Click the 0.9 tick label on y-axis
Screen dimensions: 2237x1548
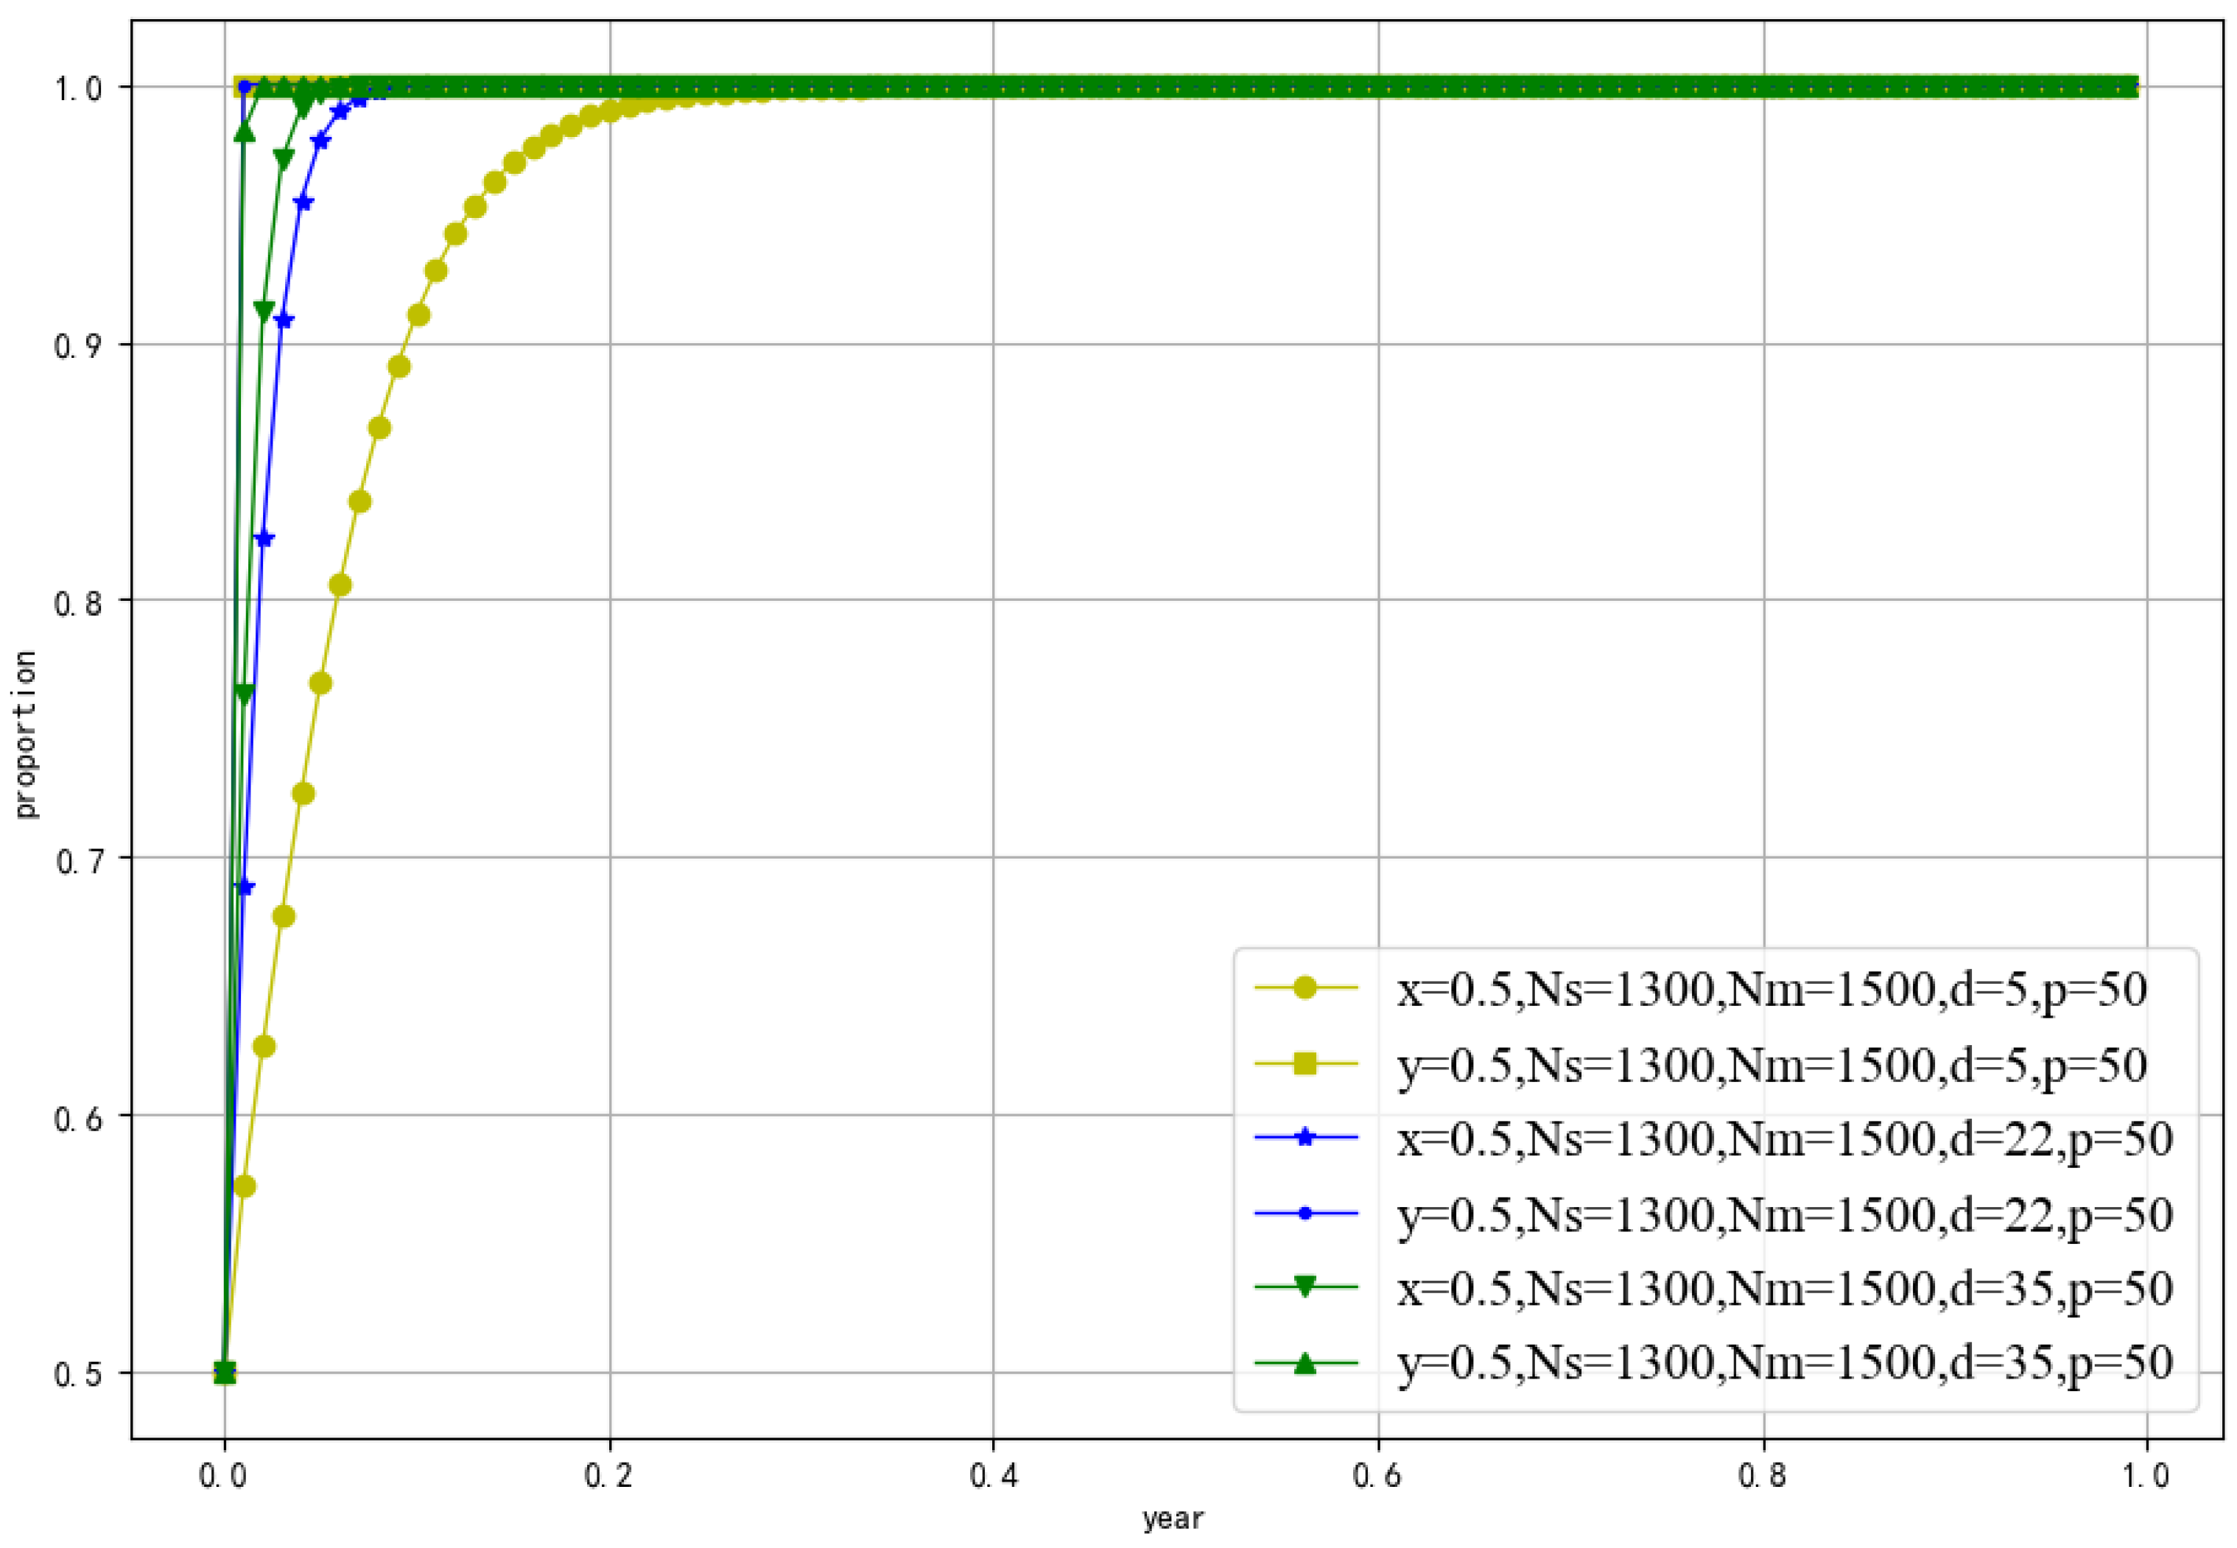pos(77,345)
